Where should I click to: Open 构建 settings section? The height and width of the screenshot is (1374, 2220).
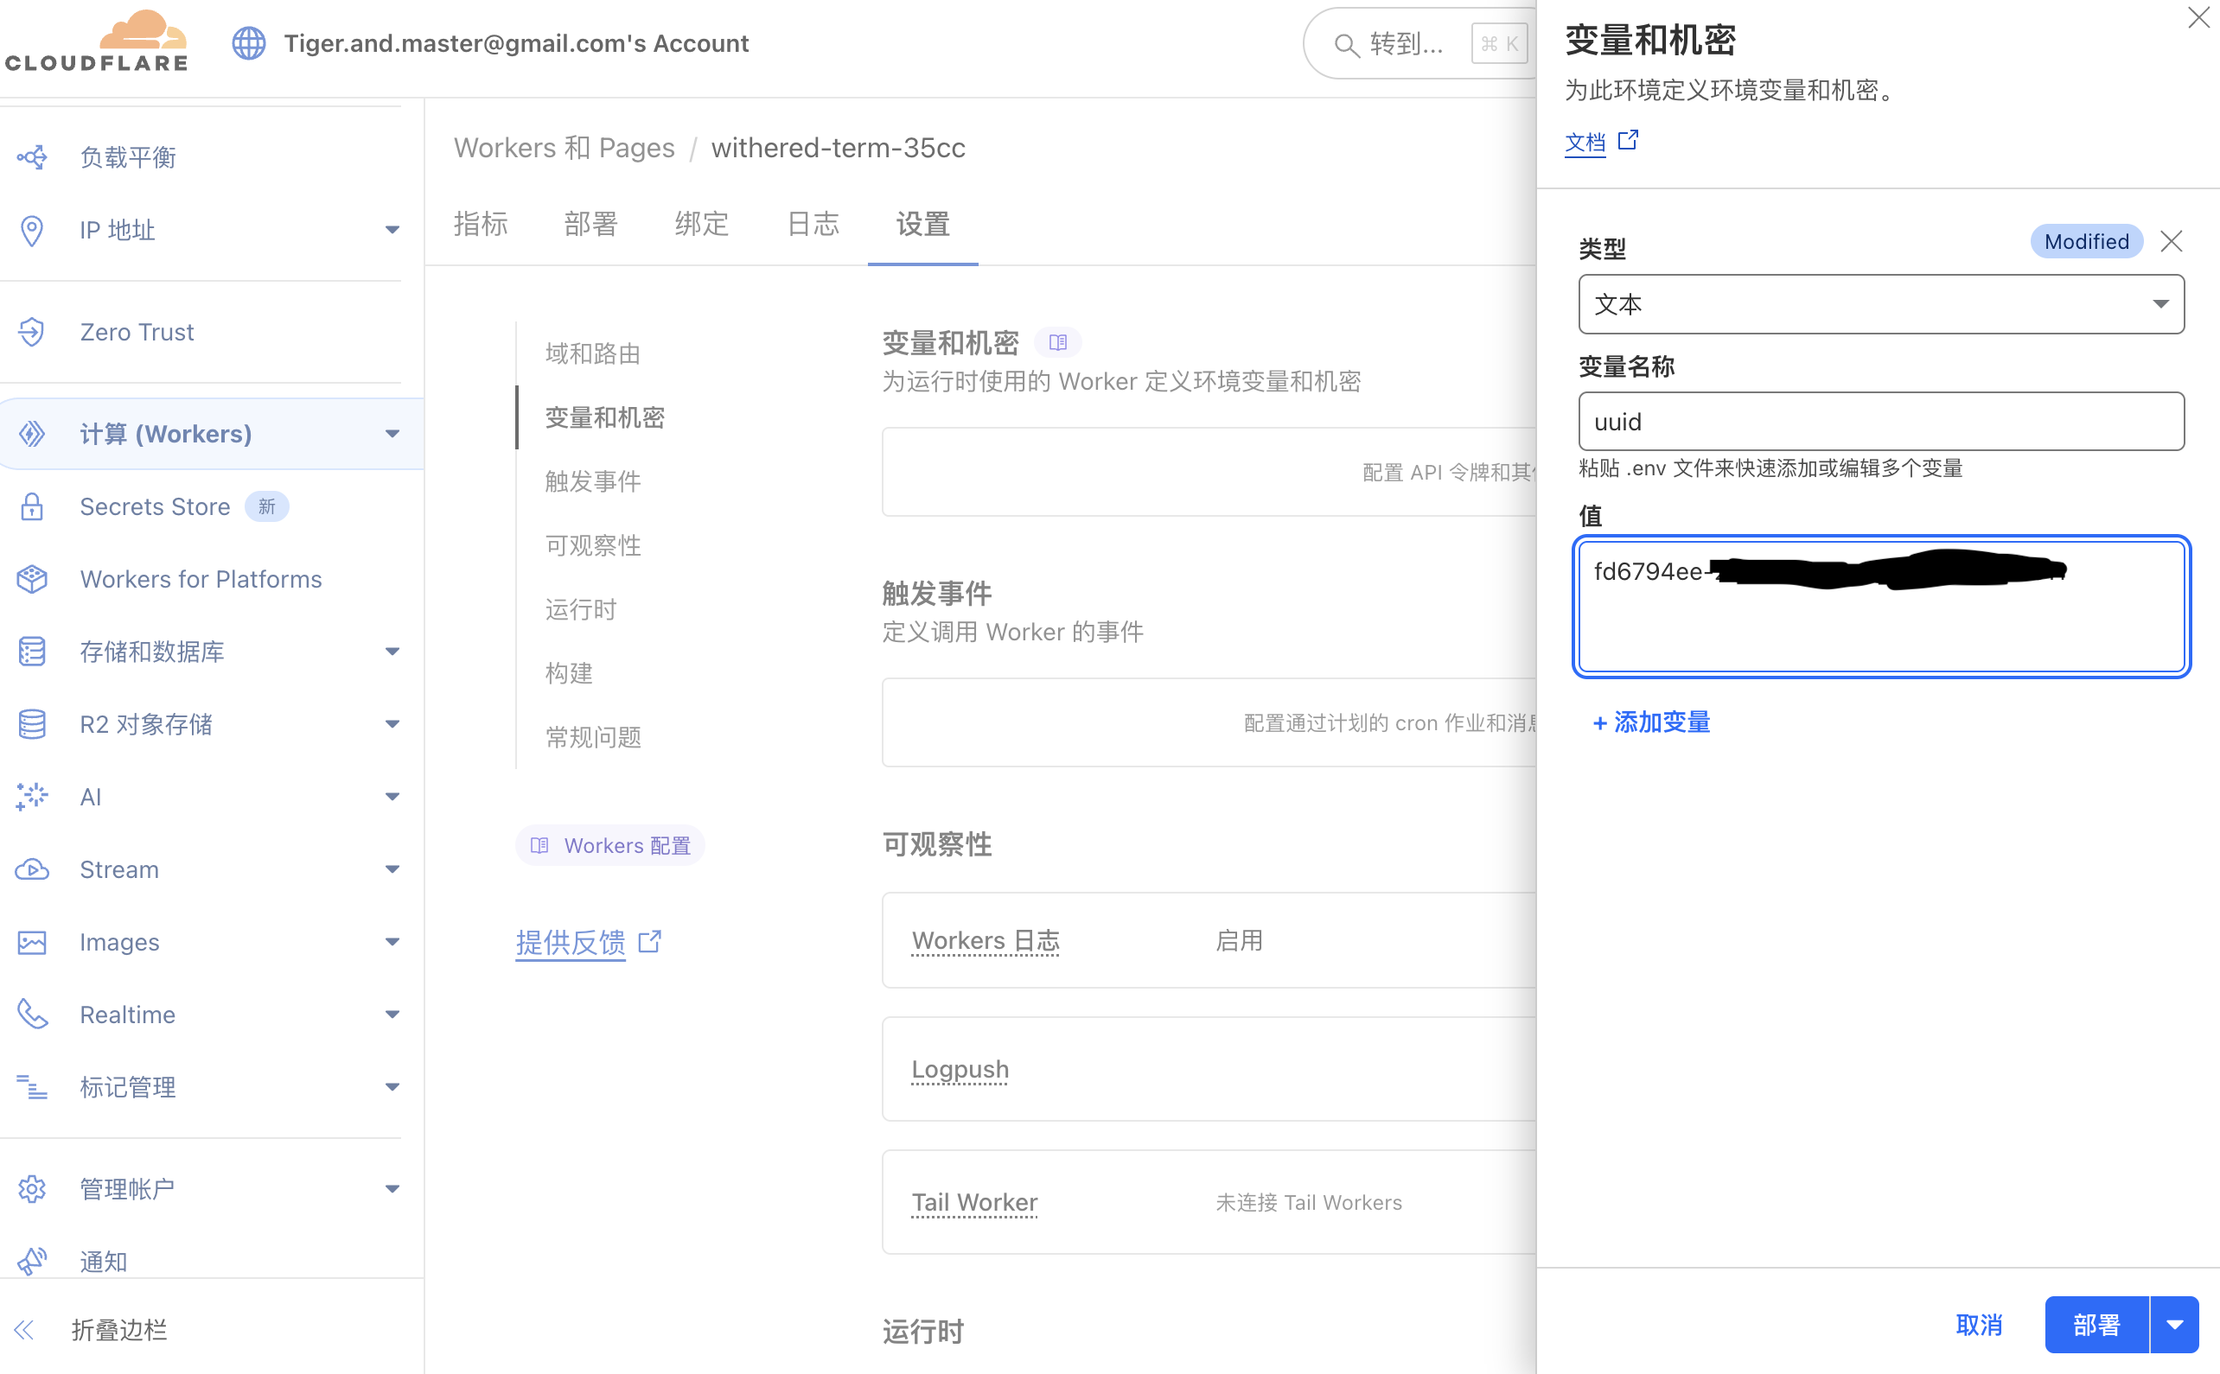click(569, 672)
